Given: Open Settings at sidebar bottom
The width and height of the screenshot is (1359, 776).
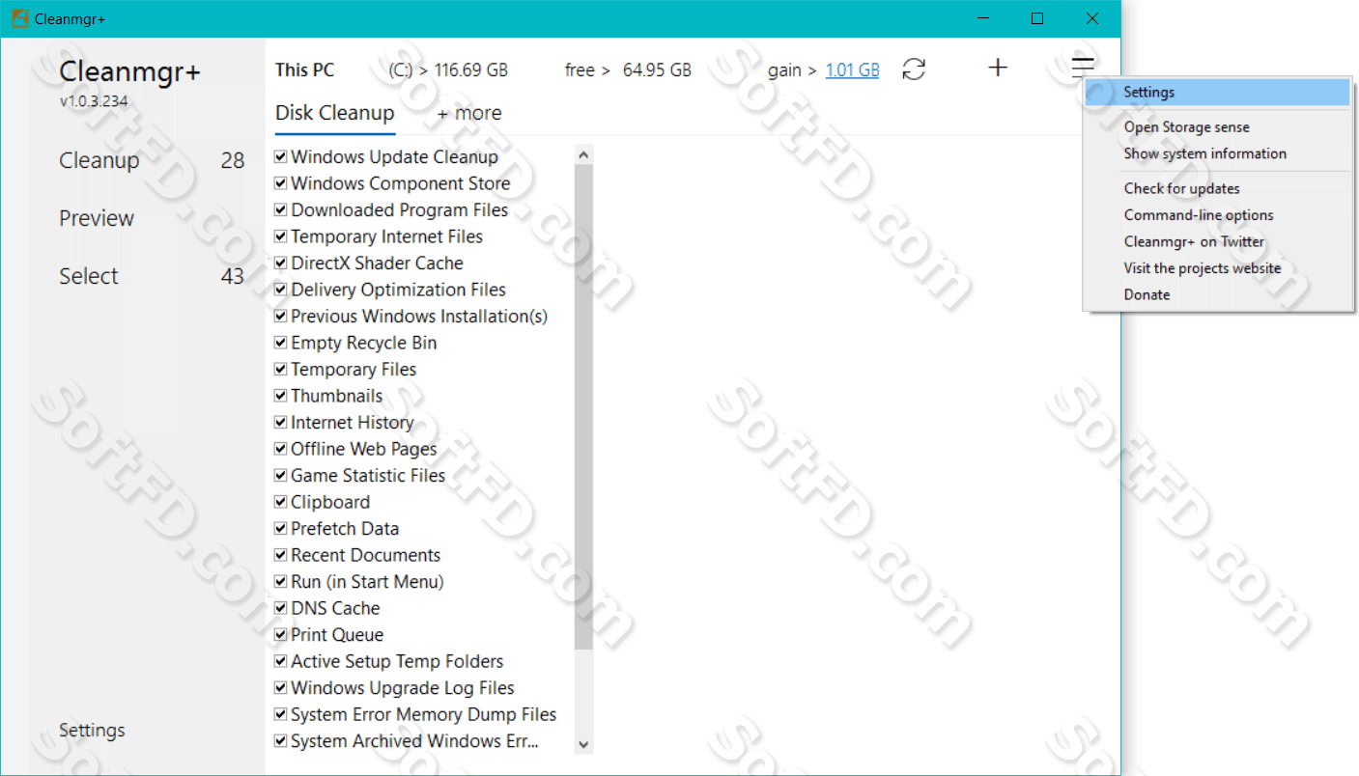Looking at the screenshot, I should 92,731.
